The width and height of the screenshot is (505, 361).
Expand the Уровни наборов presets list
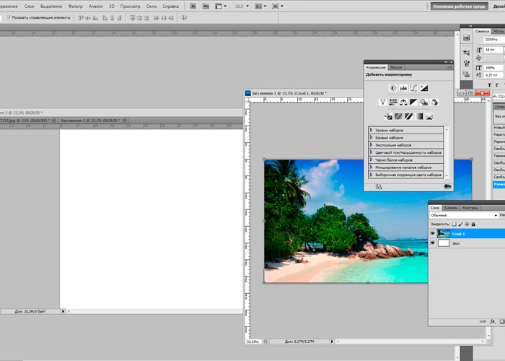(x=371, y=130)
